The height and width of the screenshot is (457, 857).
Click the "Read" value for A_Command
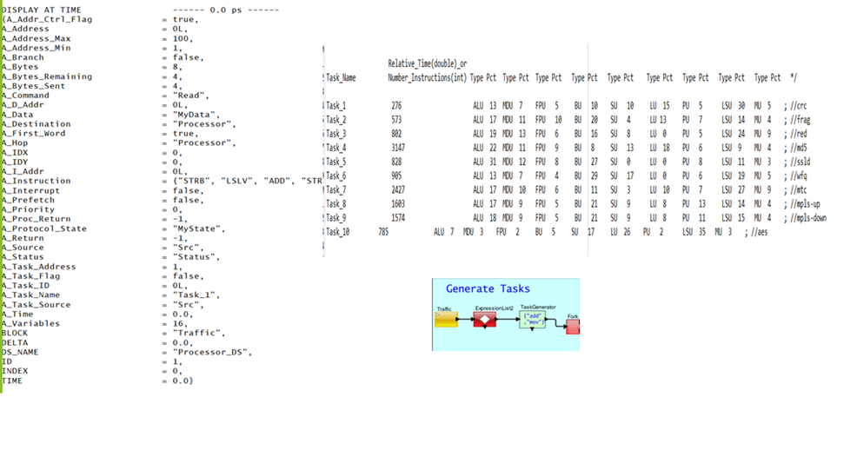click(189, 96)
